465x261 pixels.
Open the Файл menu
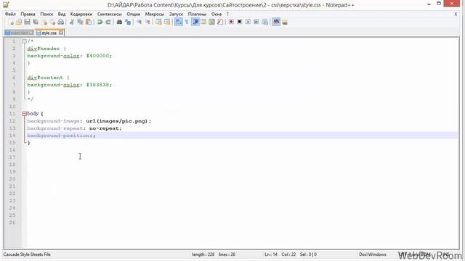tap(10, 14)
